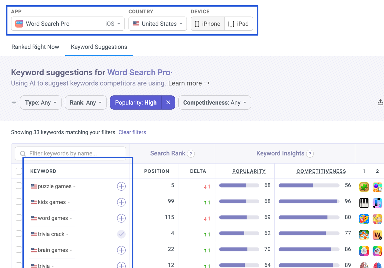
Task: Open the first app icon in word games row
Action: [x=364, y=219]
